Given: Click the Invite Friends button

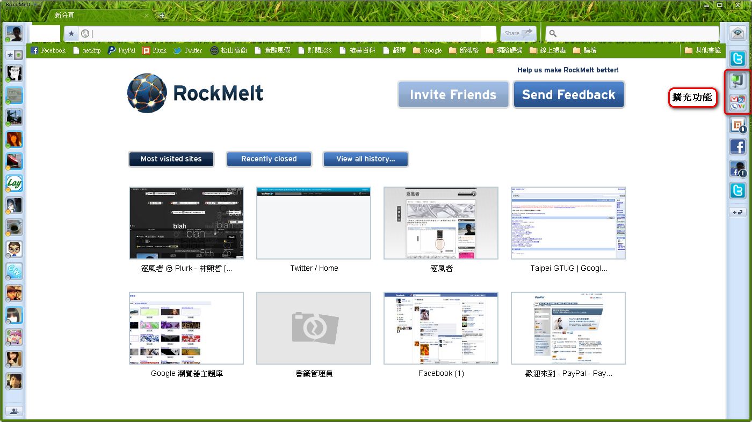Looking at the screenshot, I should [453, 94].
